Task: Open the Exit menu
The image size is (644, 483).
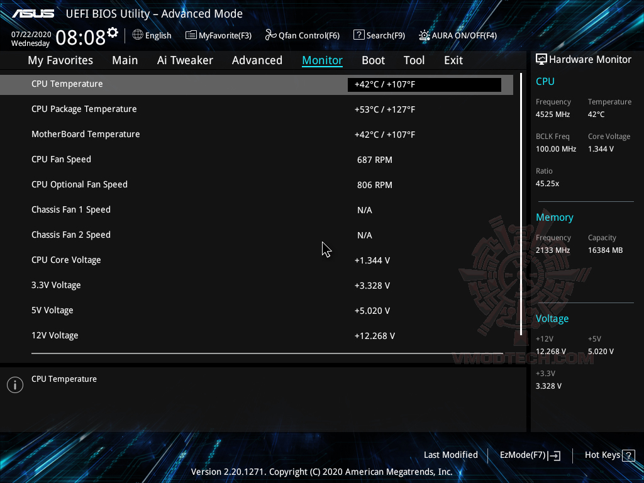Action: tap(453, 60)
